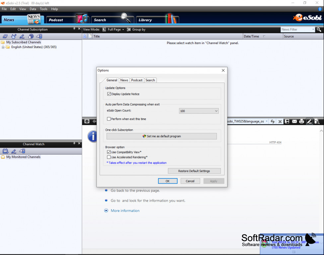Click the highlight pen icon in browser toolbar
This screenshot has width=324, height=255.
click(x=309, y=121)
